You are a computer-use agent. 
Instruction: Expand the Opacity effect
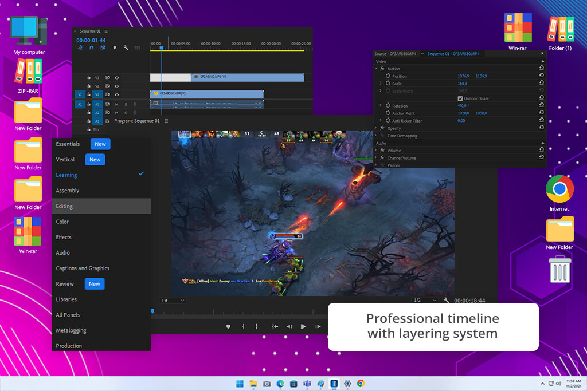click(376, 128)
